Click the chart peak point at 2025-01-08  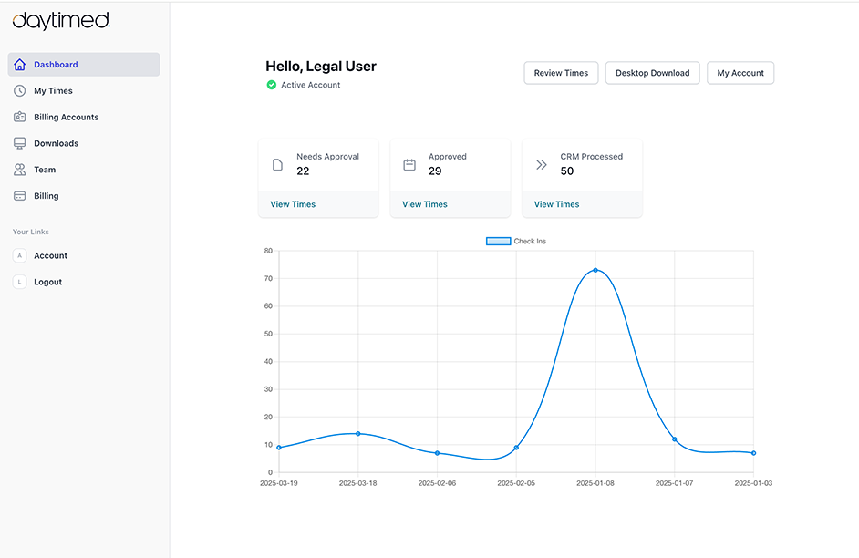595,270
